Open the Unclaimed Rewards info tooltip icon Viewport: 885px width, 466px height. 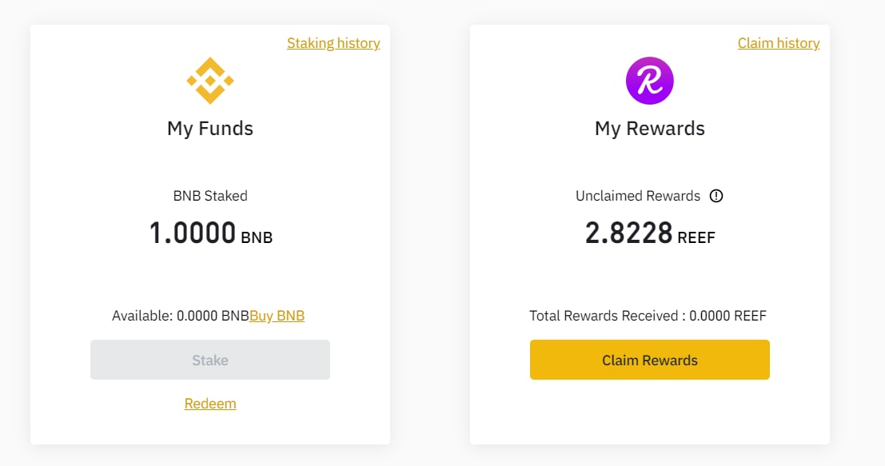pyautogui.click(x=716, y=196)
